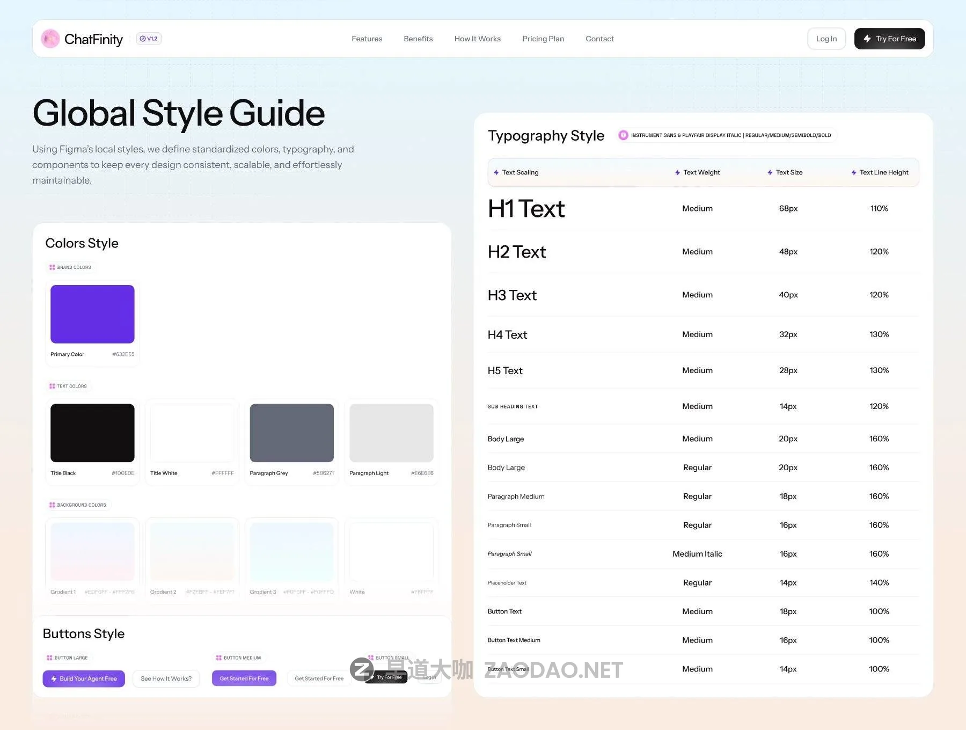966x730 pixels.
Task: Click the See How It Works? button
Action: pyautogui.click(x=166, y=678)
